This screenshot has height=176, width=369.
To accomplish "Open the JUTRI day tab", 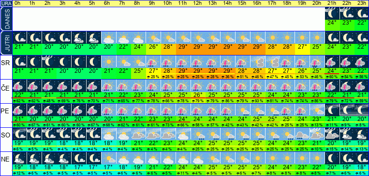I will pos(6,43).
